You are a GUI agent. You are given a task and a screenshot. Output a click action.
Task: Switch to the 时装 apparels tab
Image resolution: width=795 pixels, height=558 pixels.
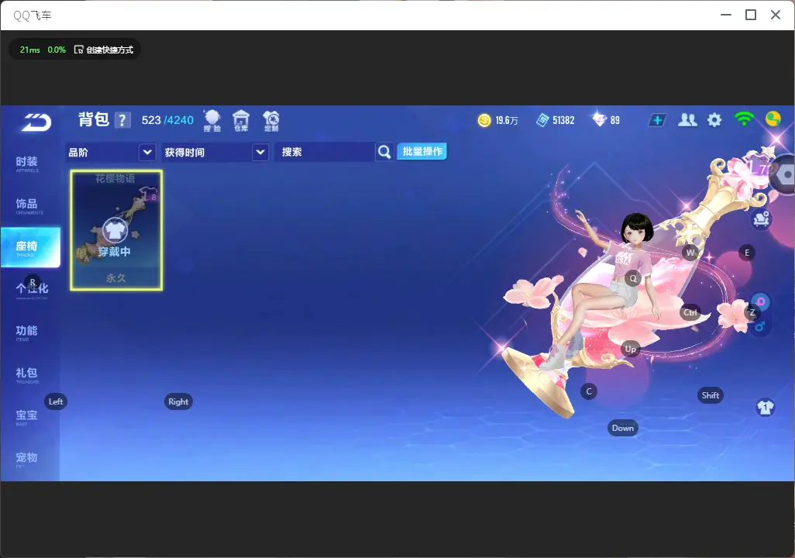tap(27, 164)
